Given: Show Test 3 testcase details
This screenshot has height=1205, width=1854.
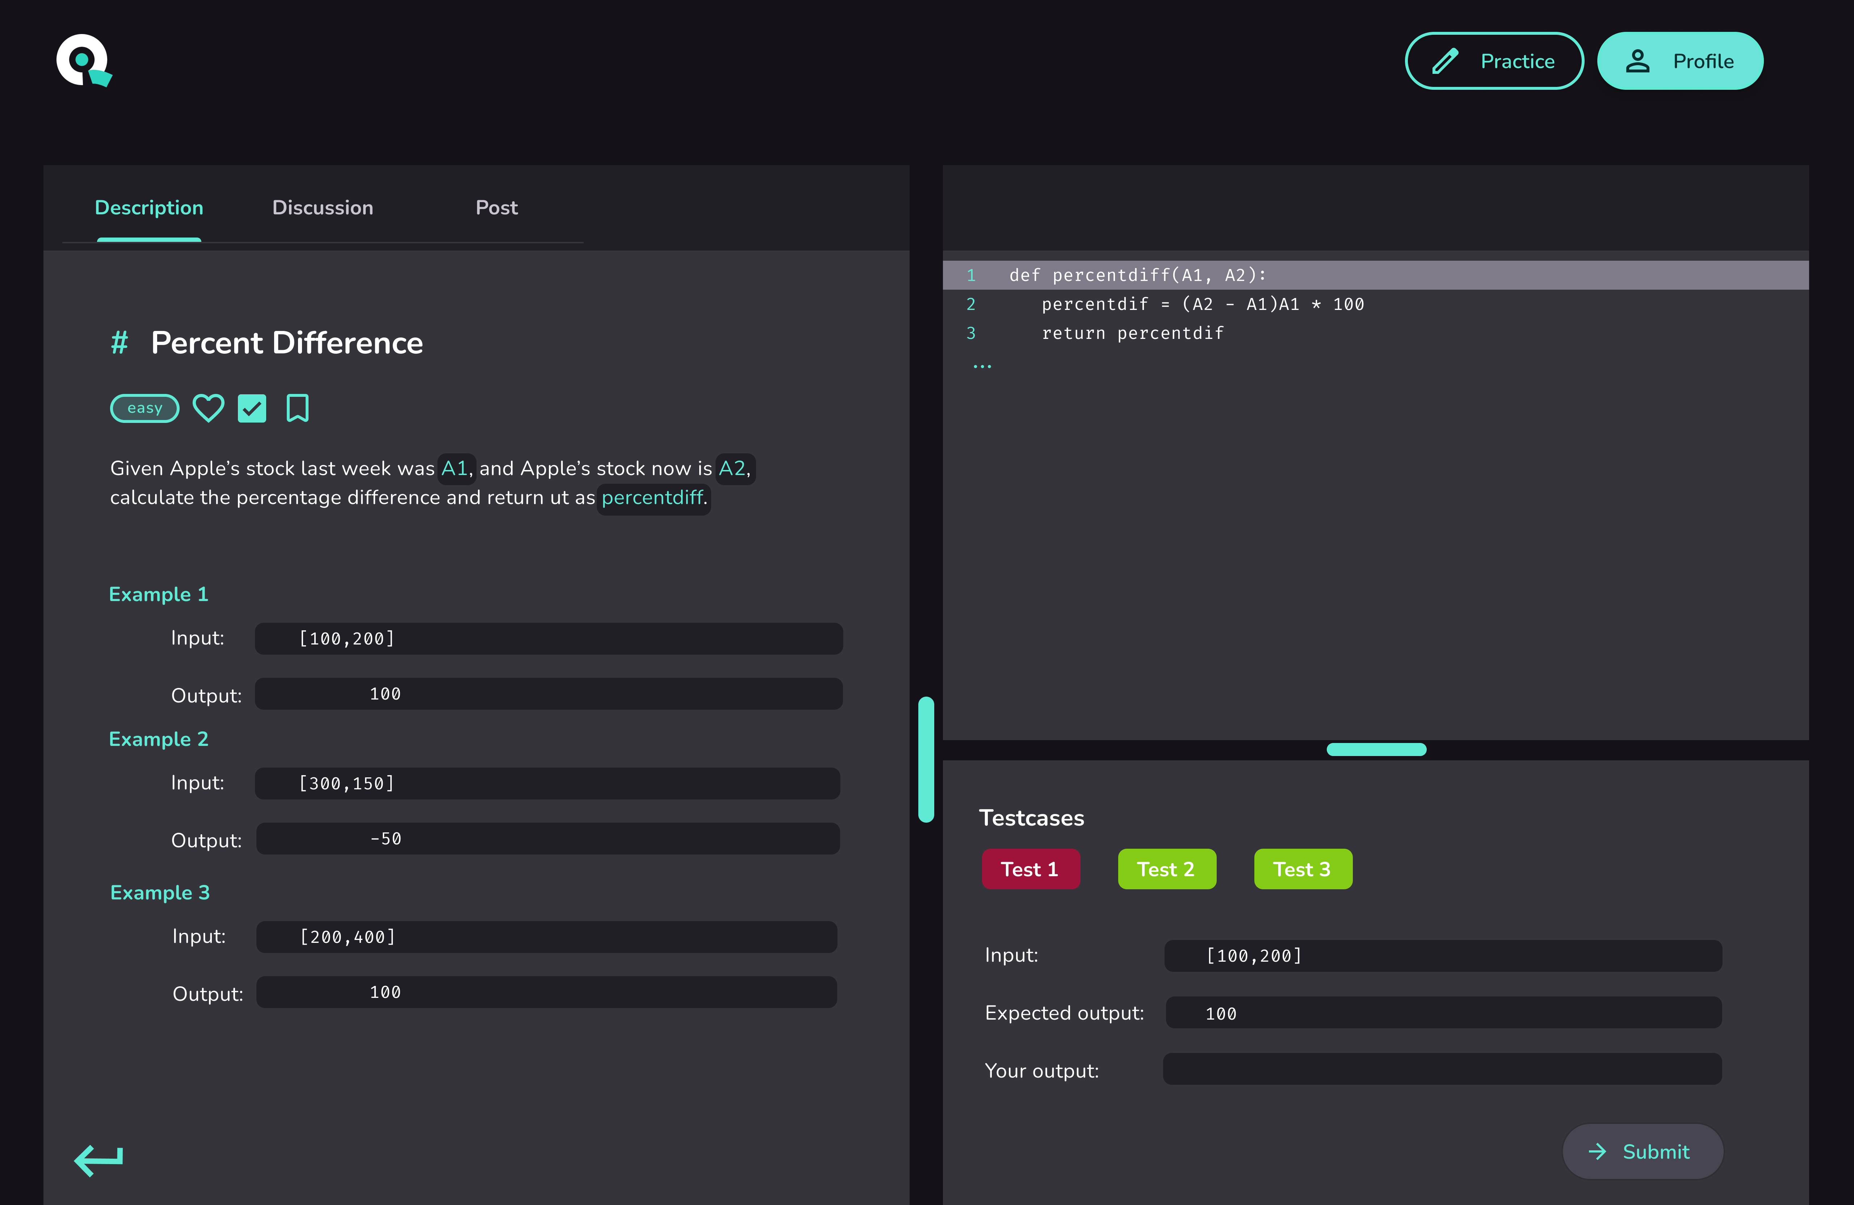Looking at the screenshot, I should click(1303, 869).
